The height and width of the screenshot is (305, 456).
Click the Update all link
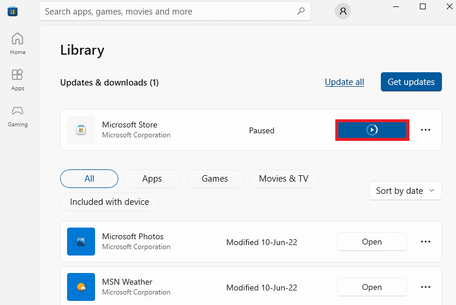coord(344,82)
